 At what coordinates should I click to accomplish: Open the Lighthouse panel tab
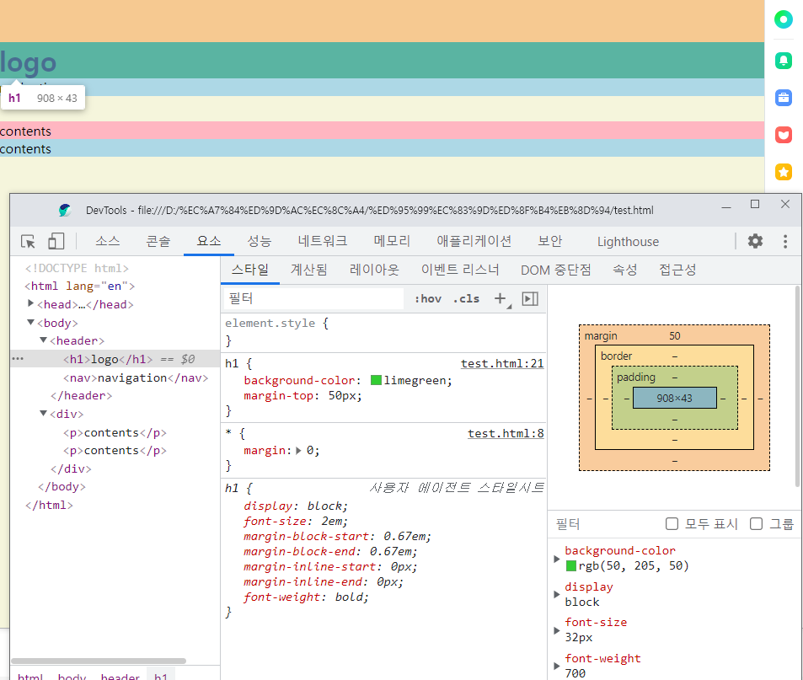pos(628,242)
